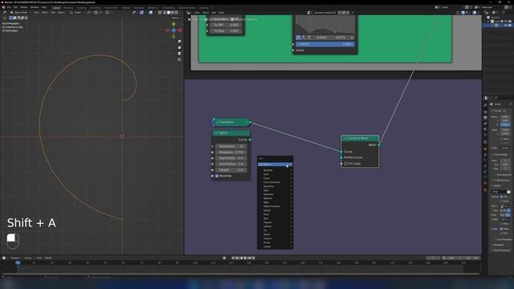Open the Global transform orientation dropdown
This screenshot has width=514, height=289.
77,13
